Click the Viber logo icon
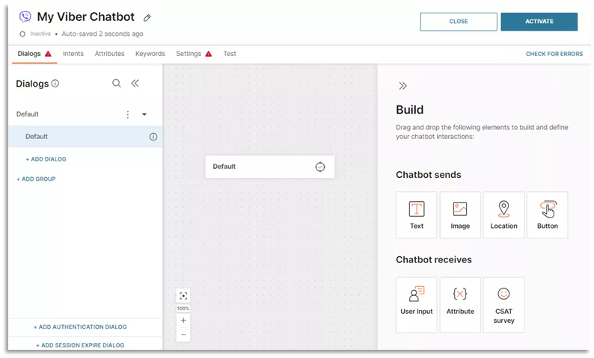The image size is (594, 358). coord(25,16)
